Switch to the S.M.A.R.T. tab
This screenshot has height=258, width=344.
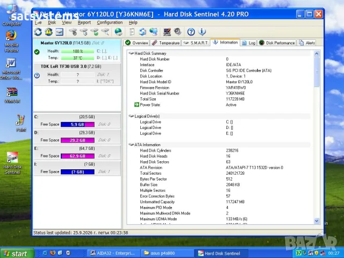click(196, 43)
